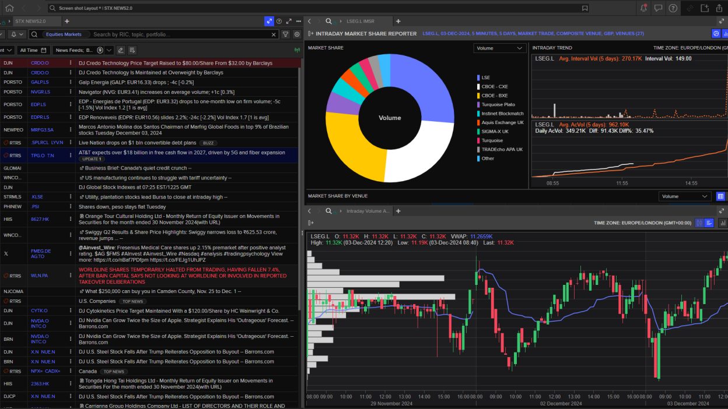
Task: Click the NVGR.LS ticker link
Action: [40, 91]
